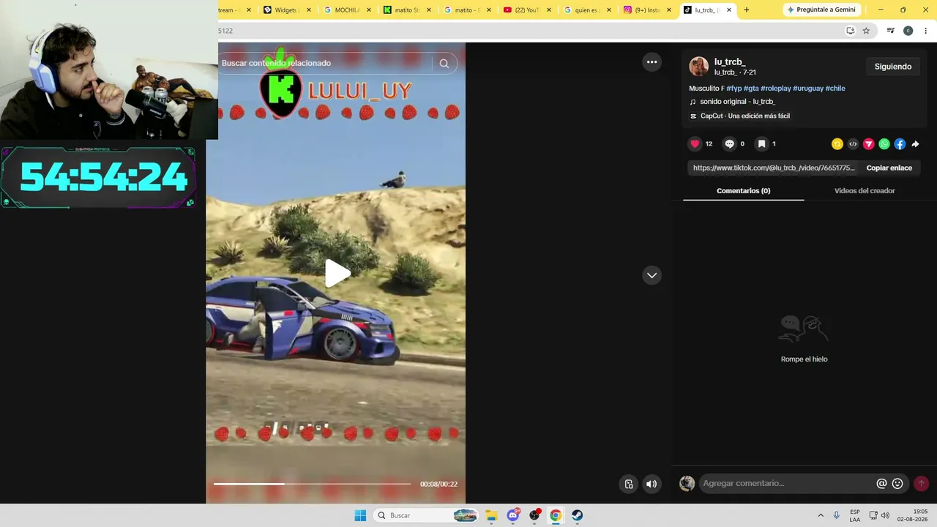Focus the 'Agregar comentario...' input field
Screen dimensions: 937x527
click(x=787, y=483)
